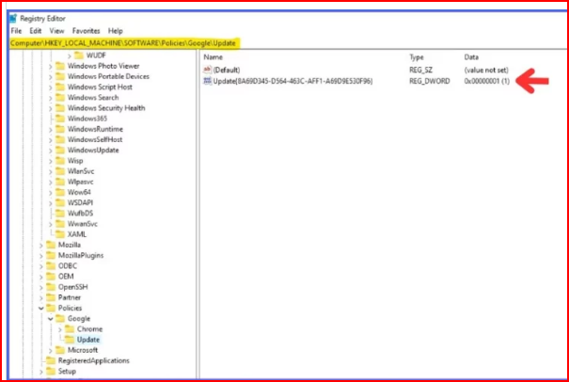569x382 pixels.
Task: Click the REG_DWORD type cell
Action: (430, 81)
